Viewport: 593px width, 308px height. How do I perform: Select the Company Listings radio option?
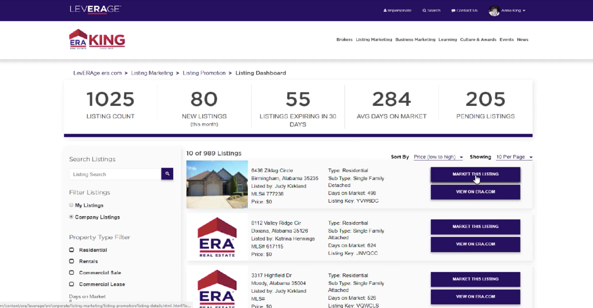71,217
